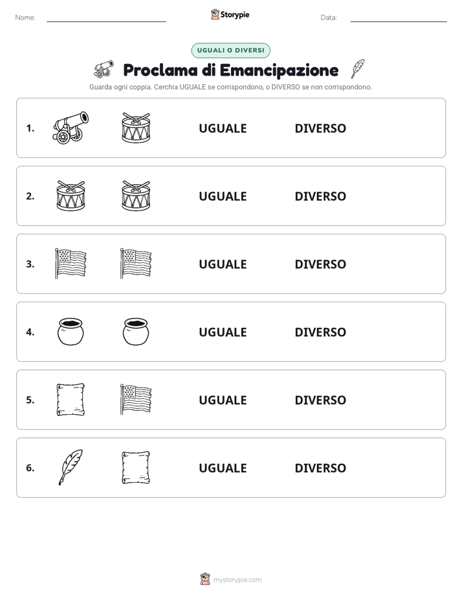Click the drum picture in row 1
Screen dimensions: 462x598
136,127
